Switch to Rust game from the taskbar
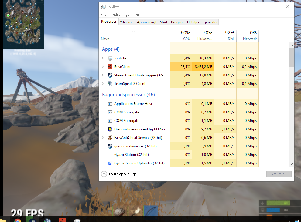The height and width of the screenshot is (222, 301). pos(62,220)
